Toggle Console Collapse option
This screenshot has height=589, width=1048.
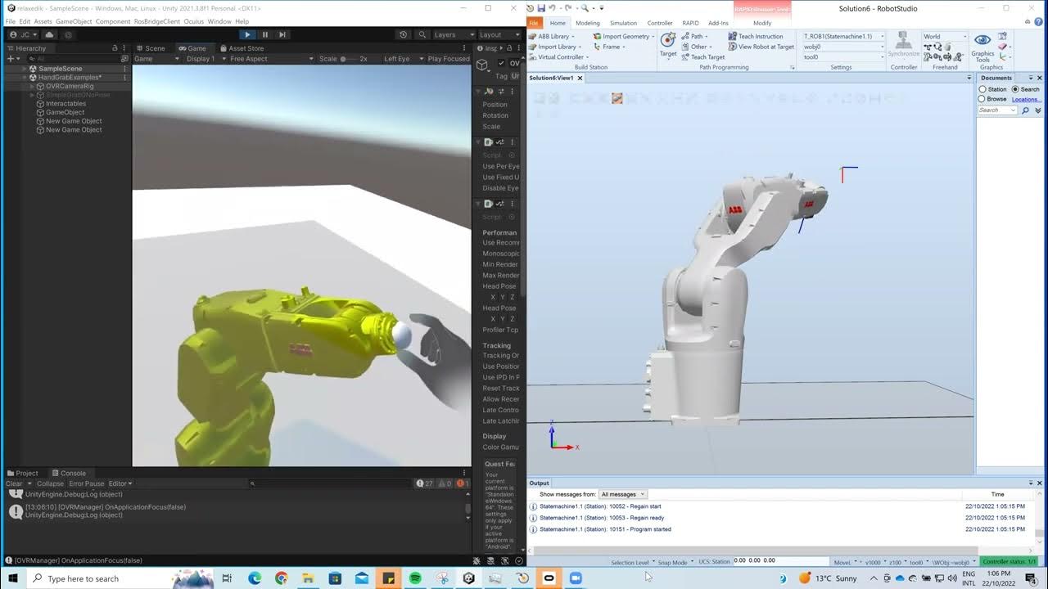pos(50,483)
